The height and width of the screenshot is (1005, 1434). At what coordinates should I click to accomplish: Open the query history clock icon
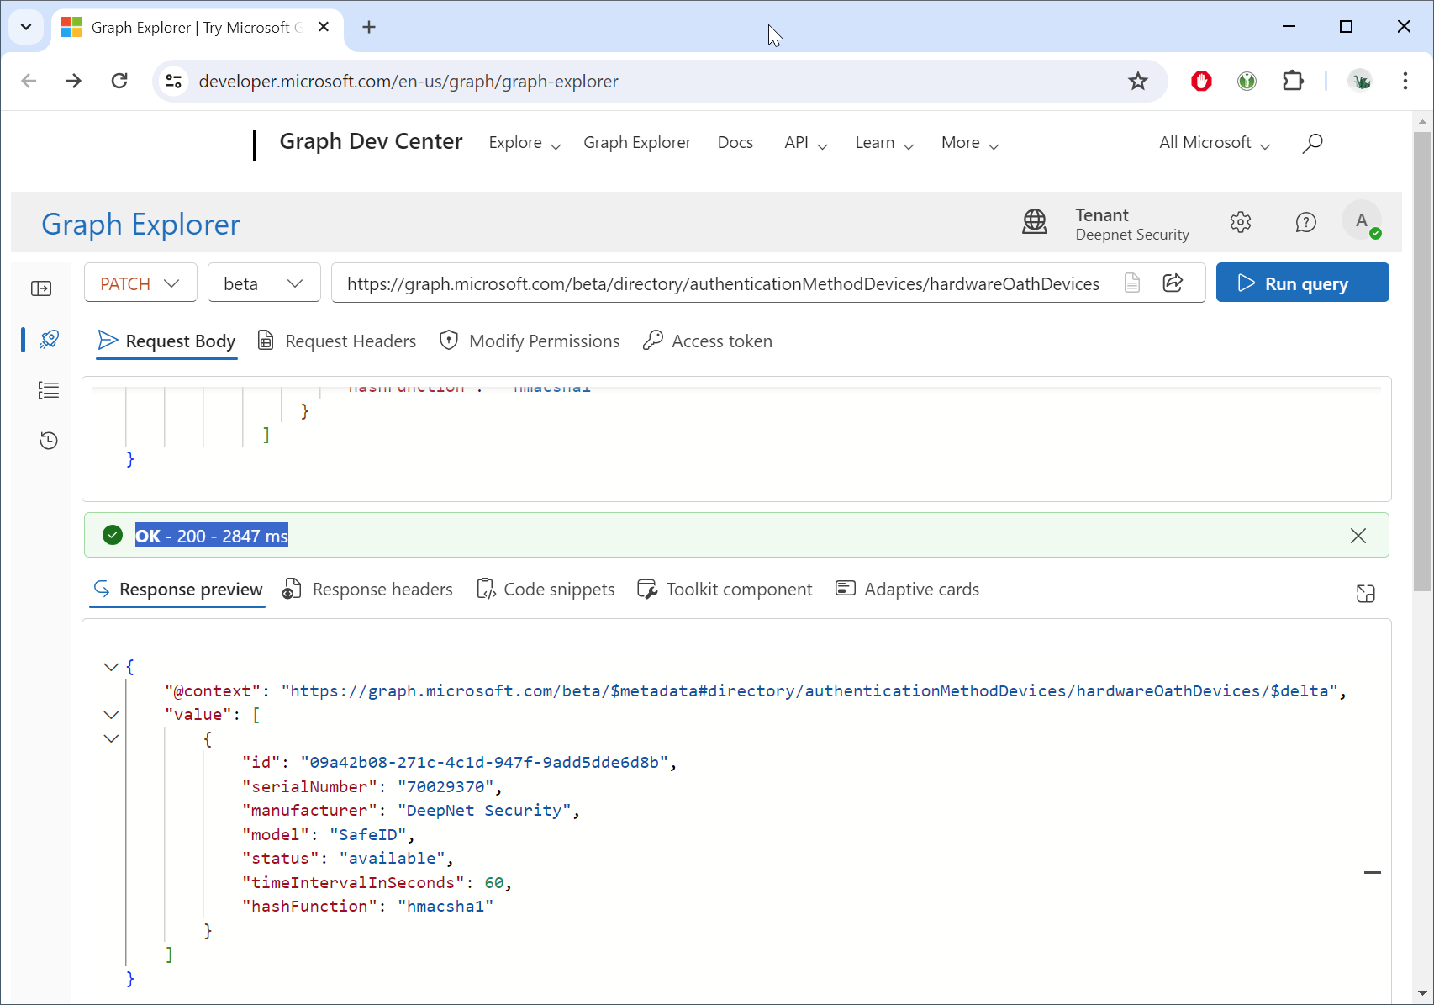point(49,441)
